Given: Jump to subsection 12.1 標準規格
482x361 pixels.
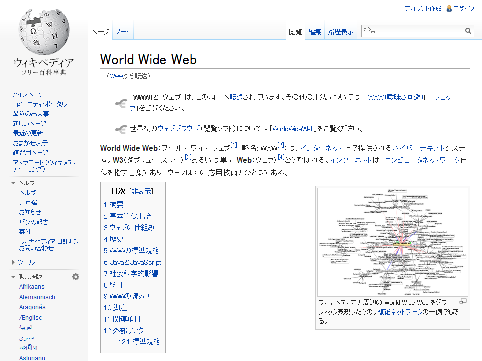Looking at the screenshot, I should [139, 342].
